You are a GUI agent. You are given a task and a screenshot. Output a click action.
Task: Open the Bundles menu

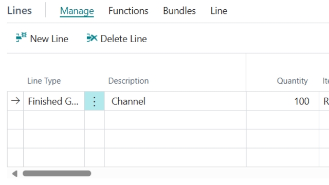[x=179, y=11]
